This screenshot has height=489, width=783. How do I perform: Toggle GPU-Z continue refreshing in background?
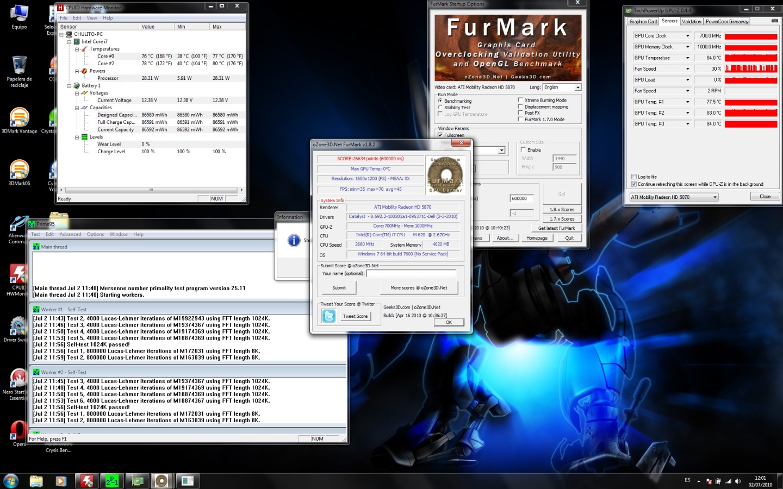pos(634,184)
